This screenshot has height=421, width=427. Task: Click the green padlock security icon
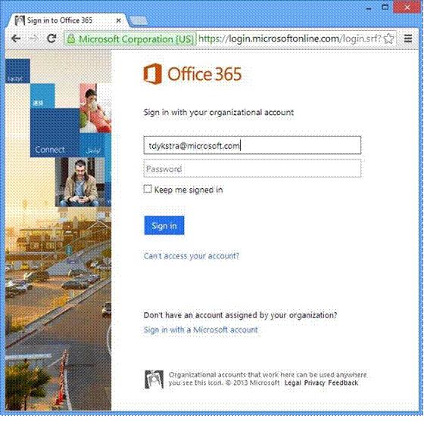(x=71, y=39)
